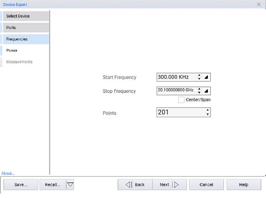Open Stop Frequency keypad triangle icon

point(206,91)
